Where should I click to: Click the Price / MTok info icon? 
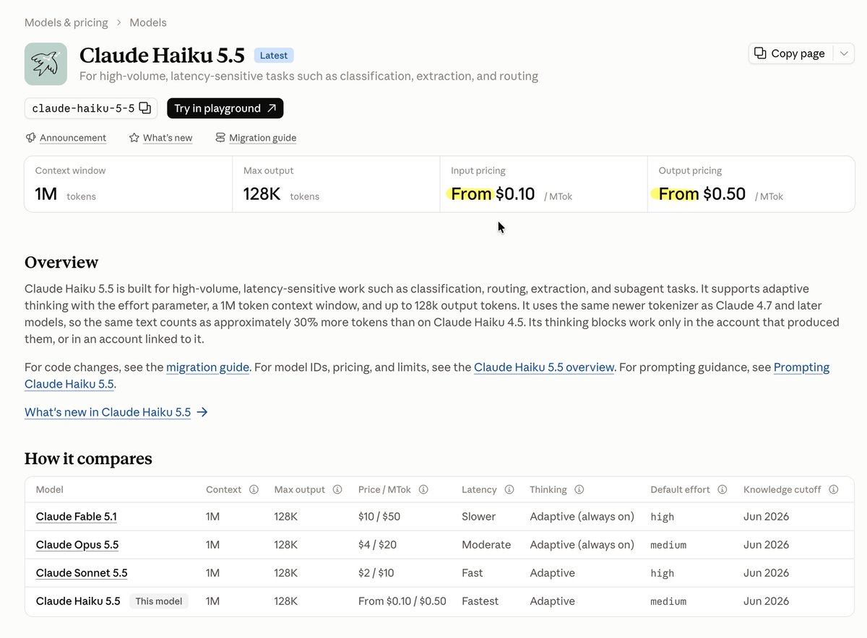click(x=423, y=489)
